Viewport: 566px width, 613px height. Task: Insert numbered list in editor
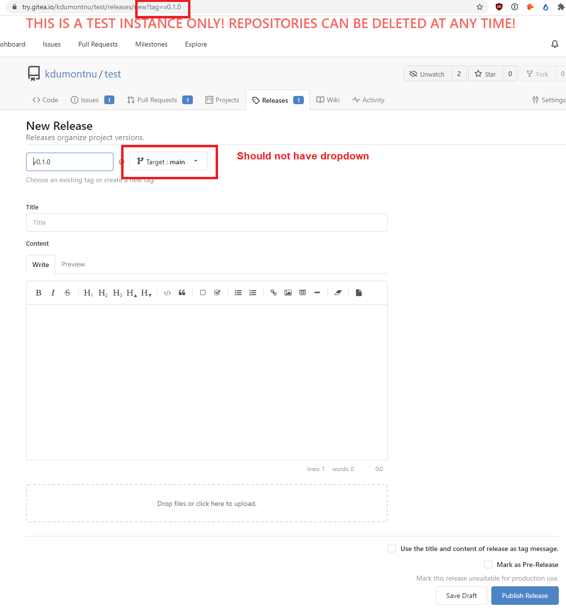(252, 293)
